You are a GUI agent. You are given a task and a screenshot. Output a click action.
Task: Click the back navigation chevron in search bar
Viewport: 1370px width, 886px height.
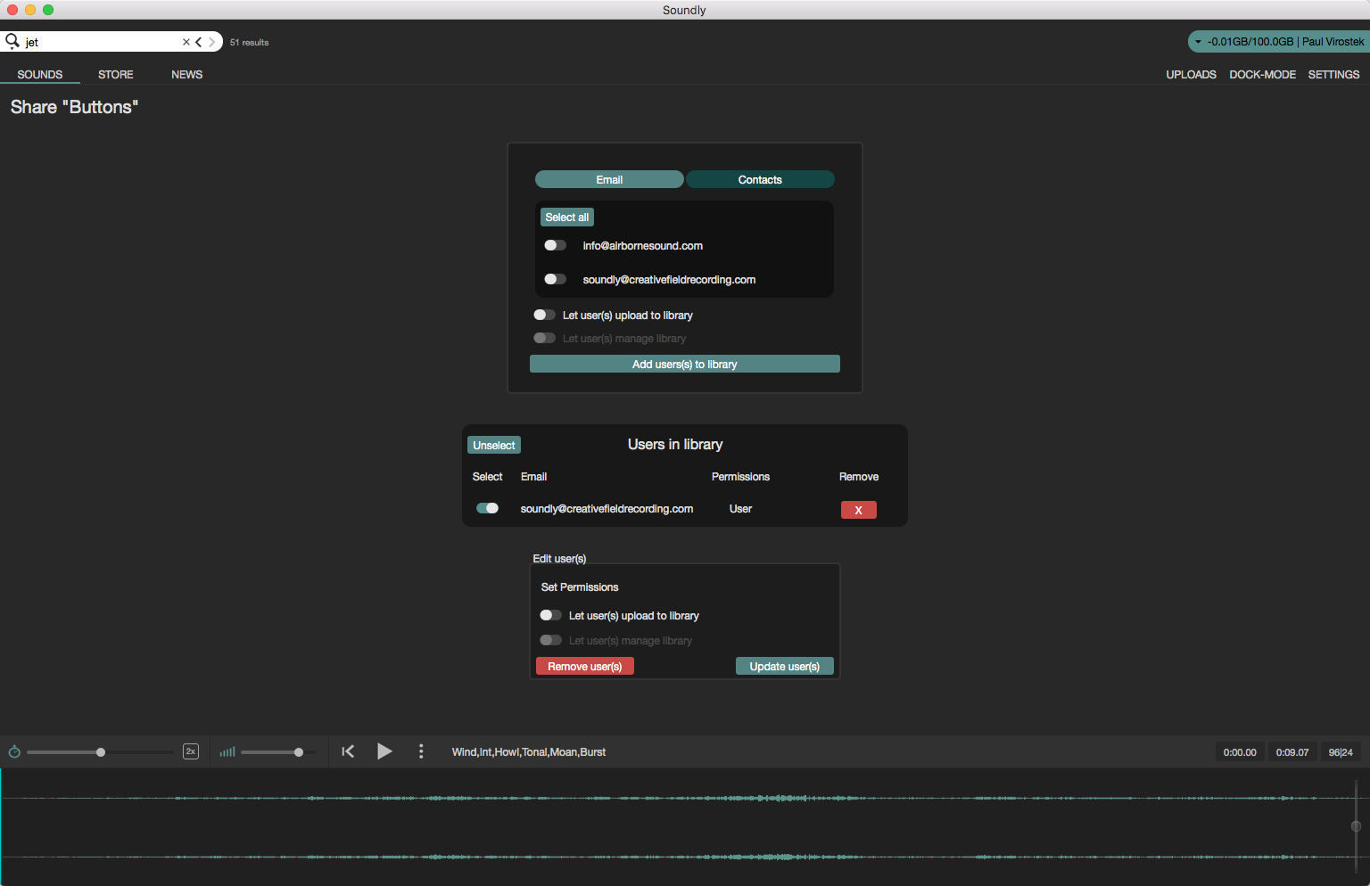tap(198, 41)
